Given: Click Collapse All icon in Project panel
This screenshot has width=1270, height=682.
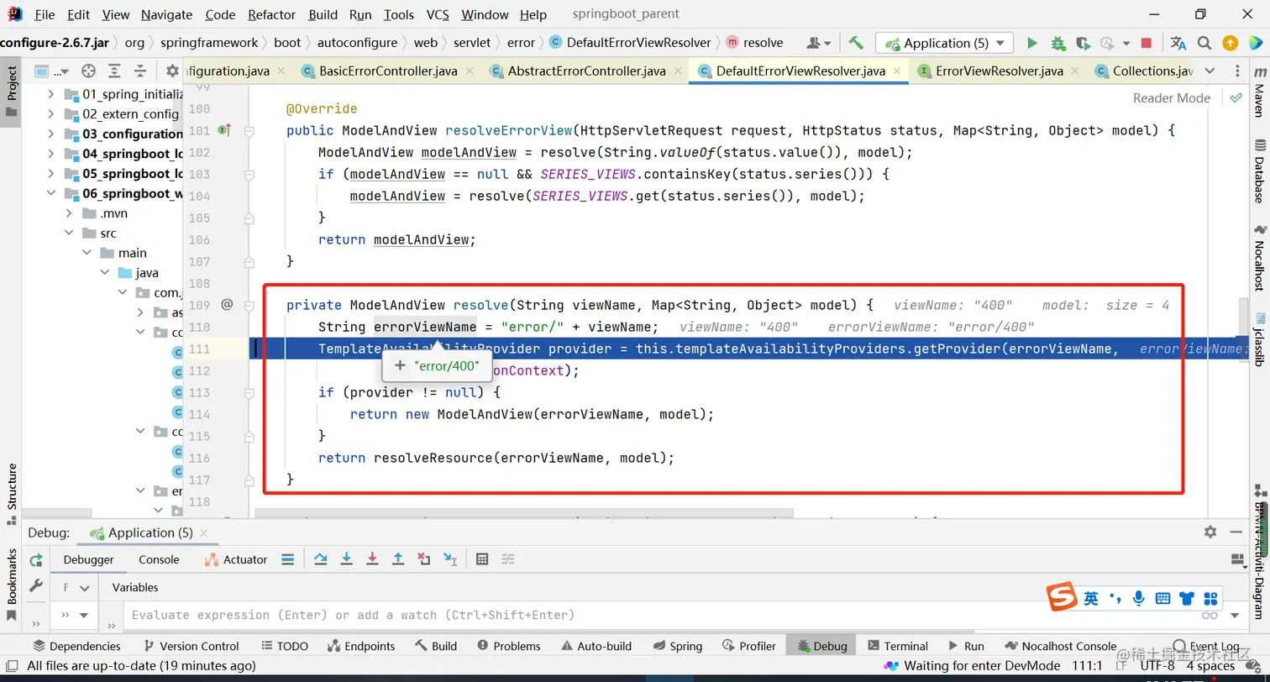Looking at the screenshot, I should (140, 71).
